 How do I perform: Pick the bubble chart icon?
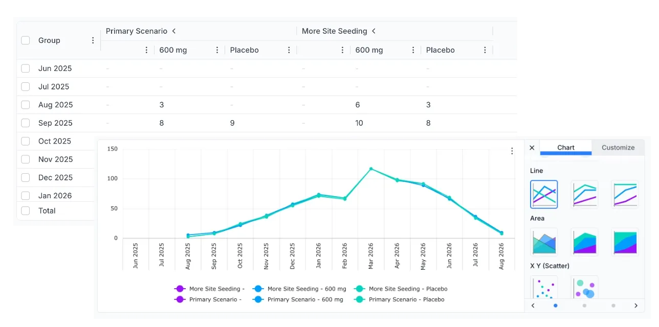pyautogui.click(x=584, y=288)
